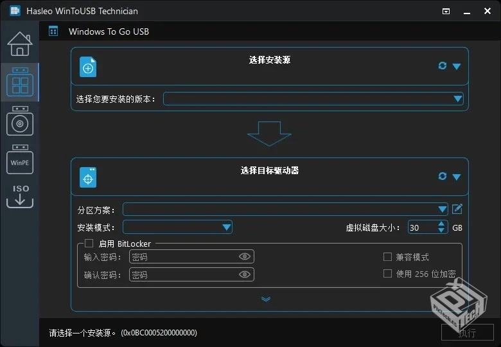Open the title bar menu dropdown icon
This screenshot has width=501, height=347.
point(446,12)
